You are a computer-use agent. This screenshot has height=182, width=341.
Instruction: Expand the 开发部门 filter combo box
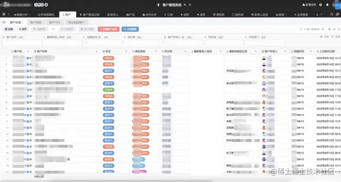pyautogui.click(x=264, y=43)
